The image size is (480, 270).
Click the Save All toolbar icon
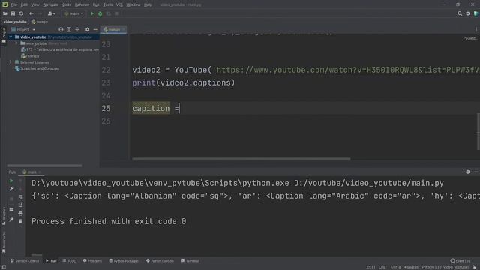(13, 13)
